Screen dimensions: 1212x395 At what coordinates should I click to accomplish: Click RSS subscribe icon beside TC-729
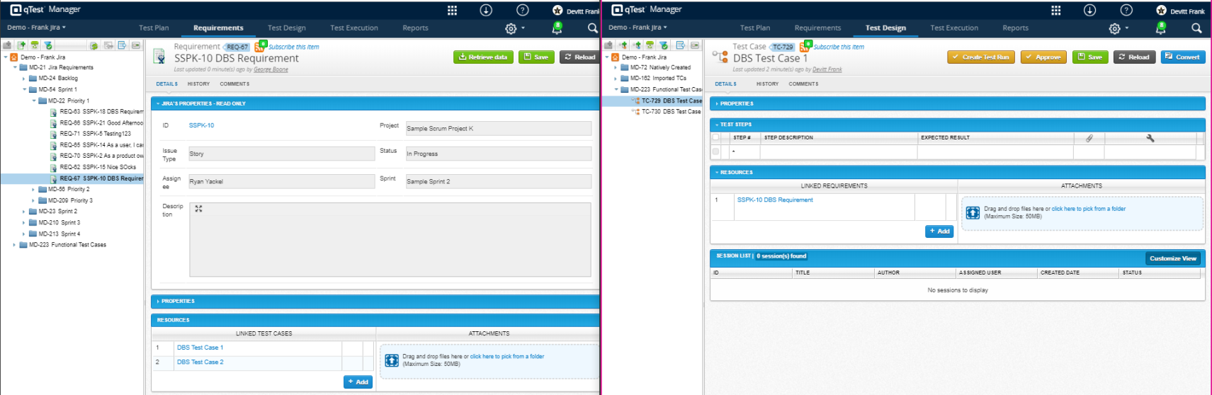coord(805,46)
